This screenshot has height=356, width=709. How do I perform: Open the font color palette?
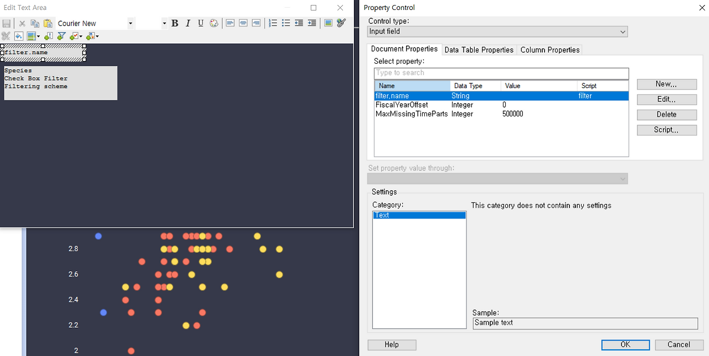point(214,23)
